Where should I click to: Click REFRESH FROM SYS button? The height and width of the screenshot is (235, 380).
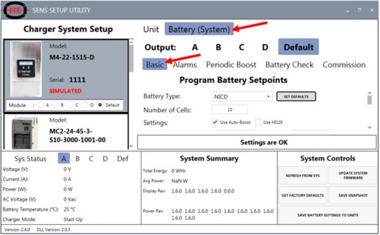(x=303, y=175)
